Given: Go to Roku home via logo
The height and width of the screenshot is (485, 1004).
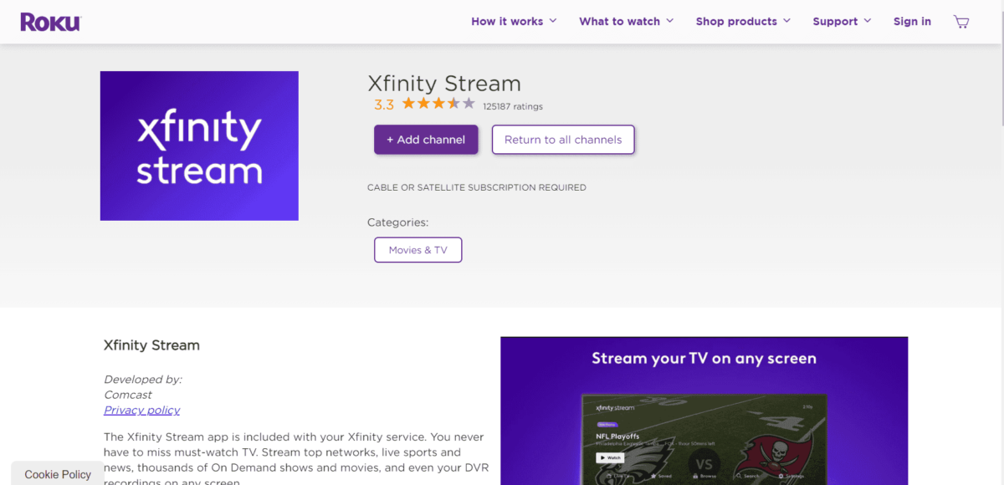Looking at the screenshot, I should tap(50, 22).
